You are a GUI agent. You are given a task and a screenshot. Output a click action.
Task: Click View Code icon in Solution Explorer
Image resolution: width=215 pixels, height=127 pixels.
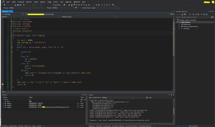[202, 14]
